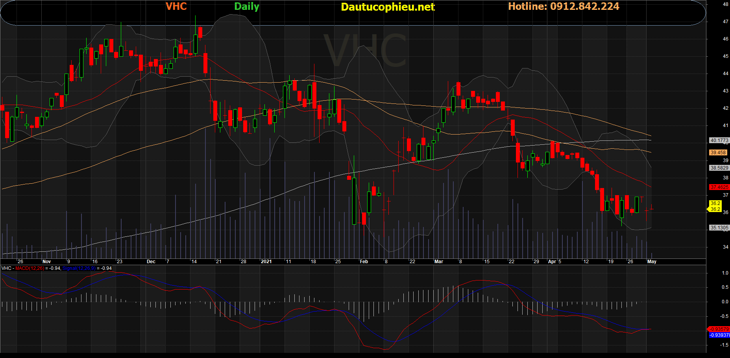
Task: Click the May label on date axis
Action: click(x=652, y=262)
